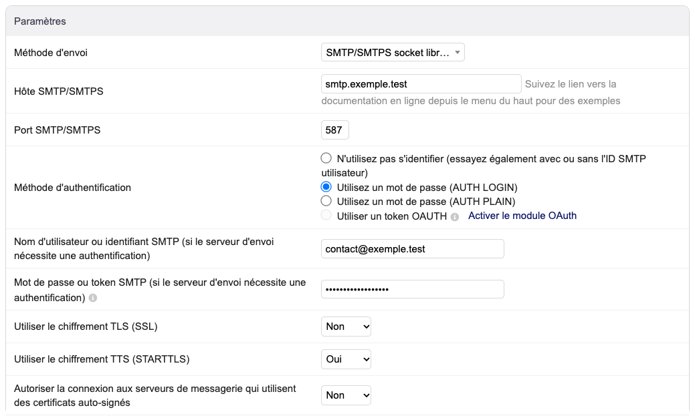Click the "Utiliser le chiffrement TTS (STARTTLS)" label

point(102,359)
